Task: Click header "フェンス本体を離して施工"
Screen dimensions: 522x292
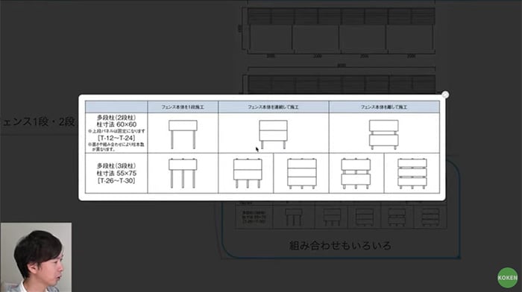Action: click(x=384, y=107)
